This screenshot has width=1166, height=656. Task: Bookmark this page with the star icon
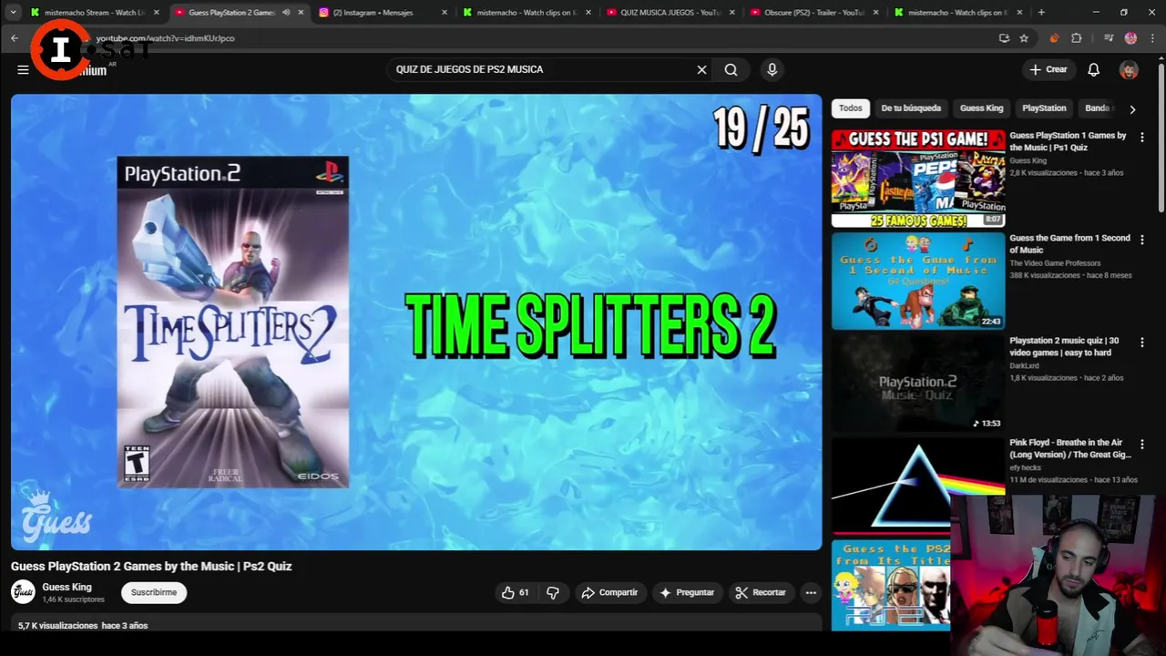pyautogui.click(x=1024, y=38)
